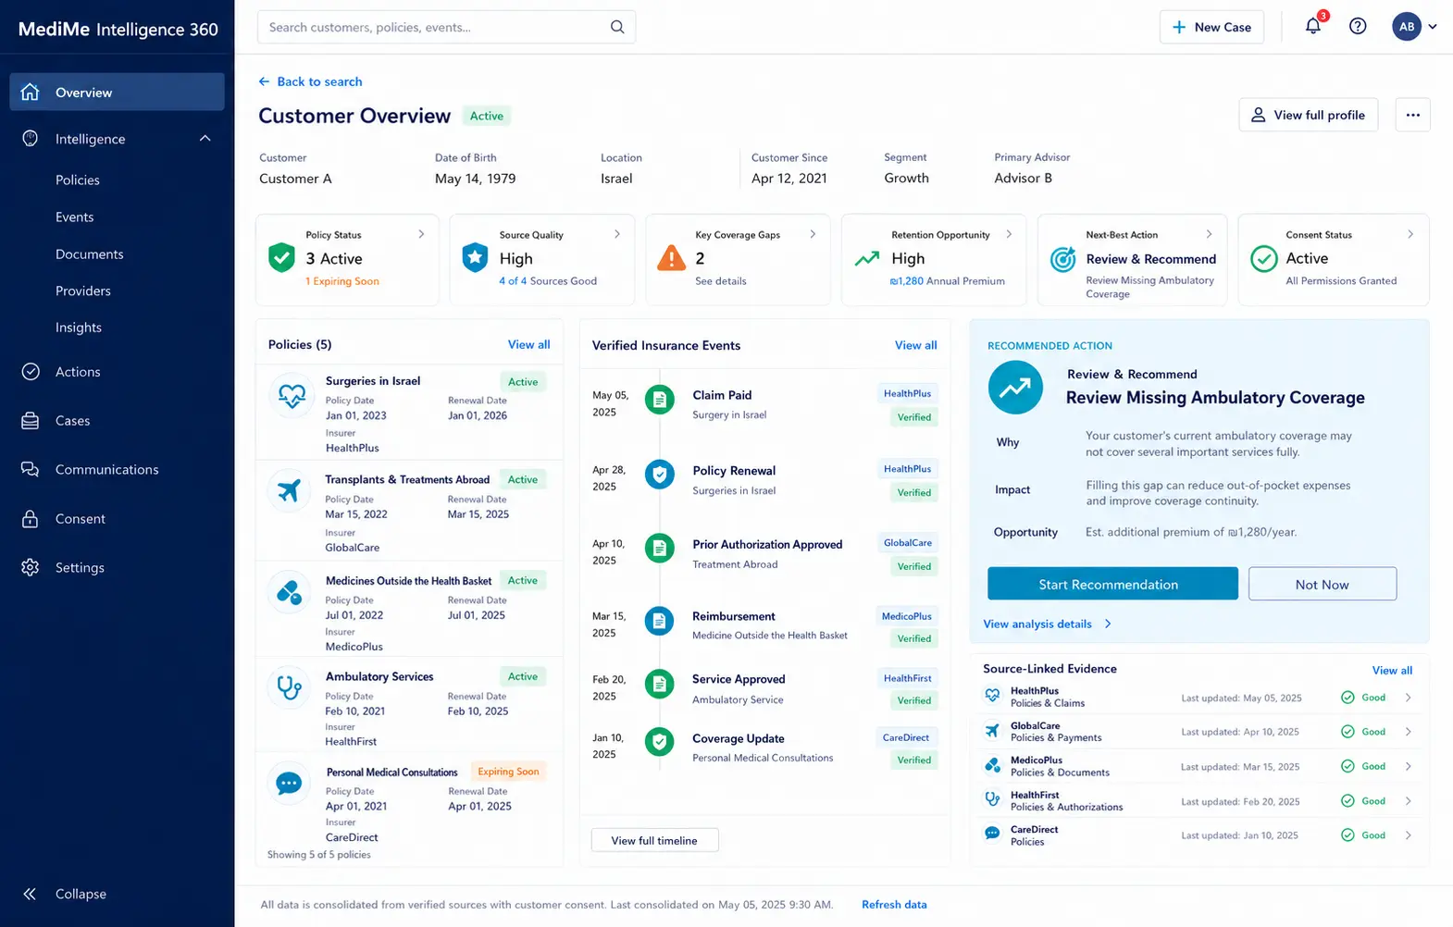Click '4 of 4 Sources Good' text
Image resolution: width=1453 pixels, height=927 pixels.
[548, 281]
